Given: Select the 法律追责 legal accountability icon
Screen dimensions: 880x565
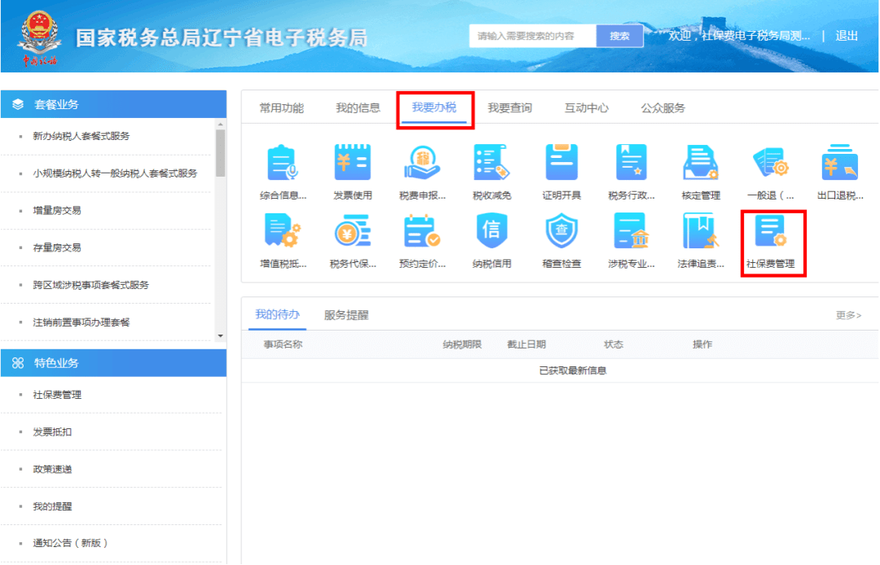Looking at the screenshot, I should 702,243.
